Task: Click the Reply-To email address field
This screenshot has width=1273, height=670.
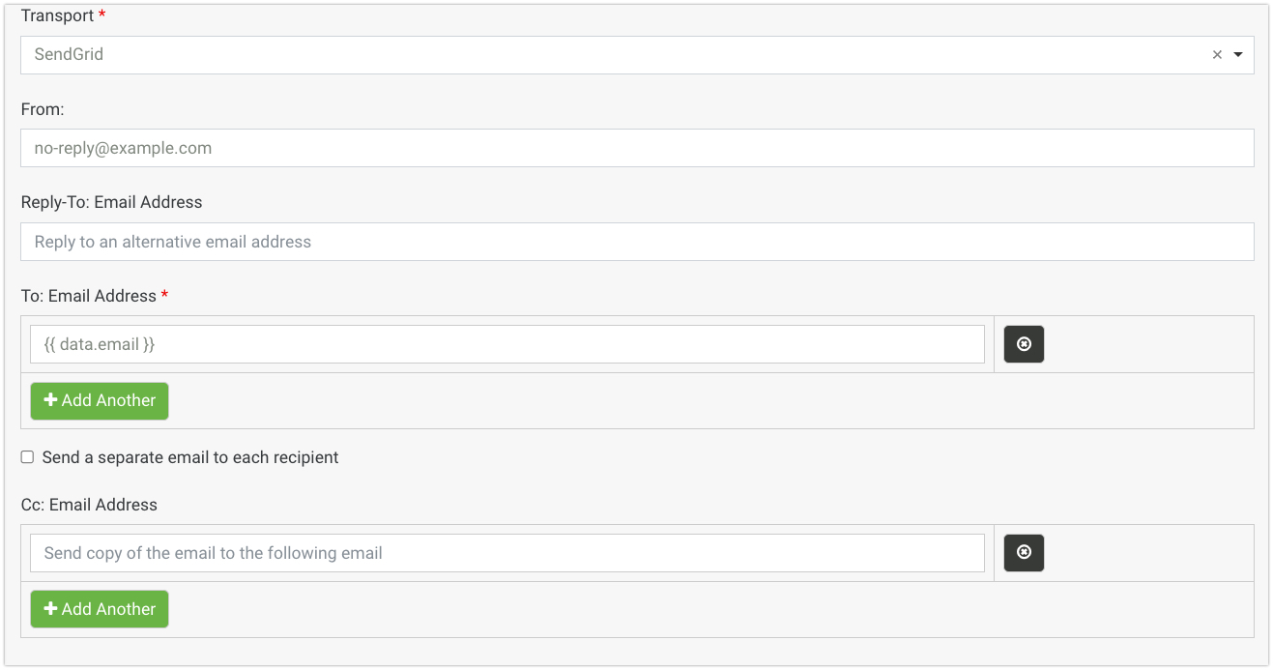Action: [x=637, y=242]
